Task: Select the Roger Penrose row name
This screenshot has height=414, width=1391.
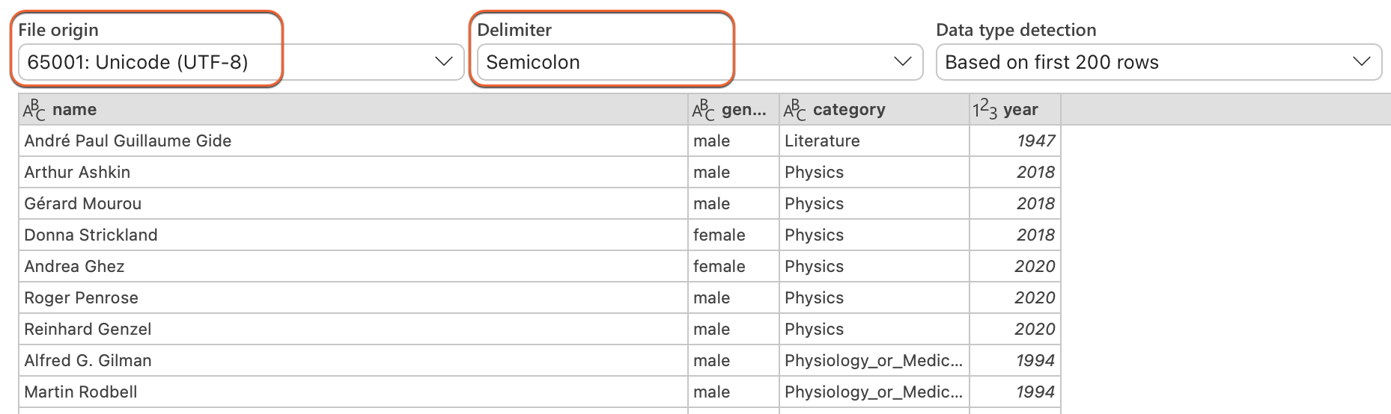Action: (353, 297)
